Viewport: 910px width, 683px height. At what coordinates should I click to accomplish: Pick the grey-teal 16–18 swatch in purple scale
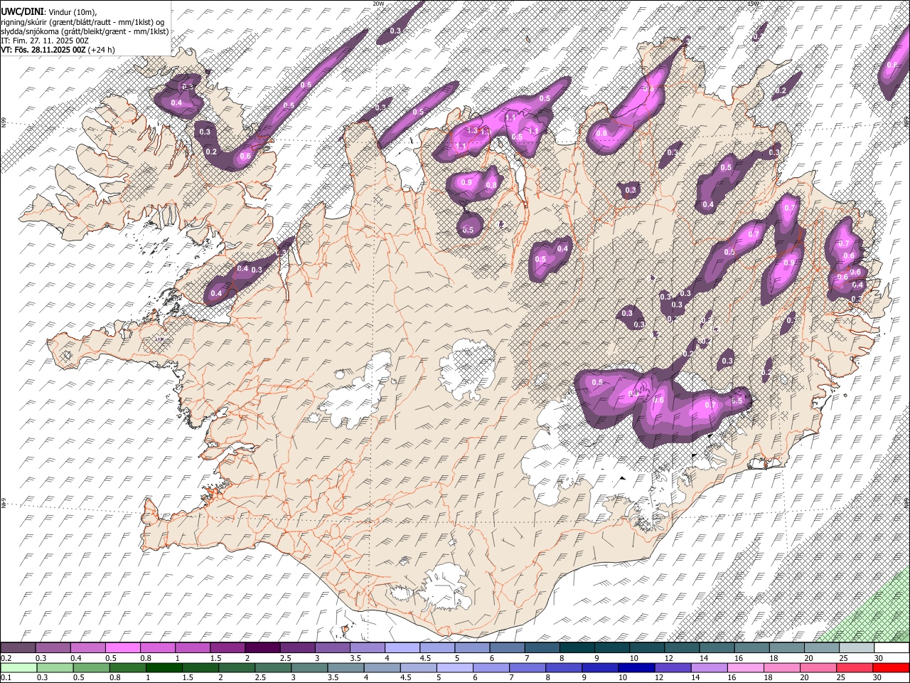[x=752, y=648]
